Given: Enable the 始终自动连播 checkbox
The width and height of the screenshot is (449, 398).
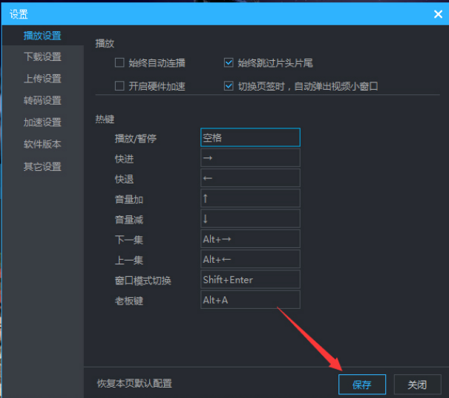Looking at the screenshot, I should pyautogui.click(x=119, y=62).
